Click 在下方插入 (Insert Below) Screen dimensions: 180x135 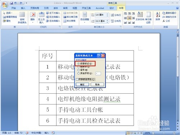[53, 13]
